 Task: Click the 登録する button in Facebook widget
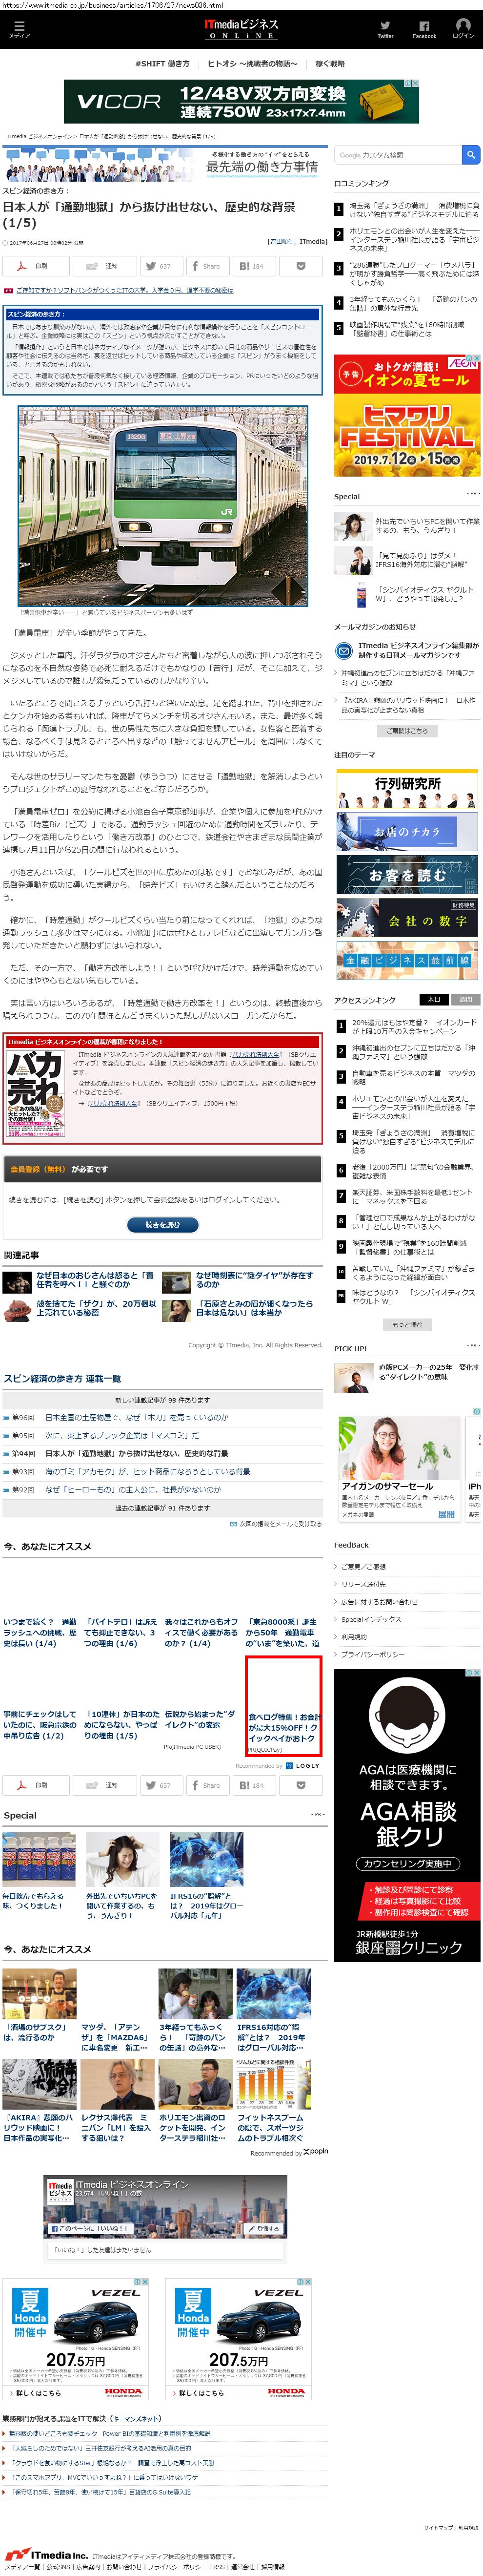[x=265, y=2229]
